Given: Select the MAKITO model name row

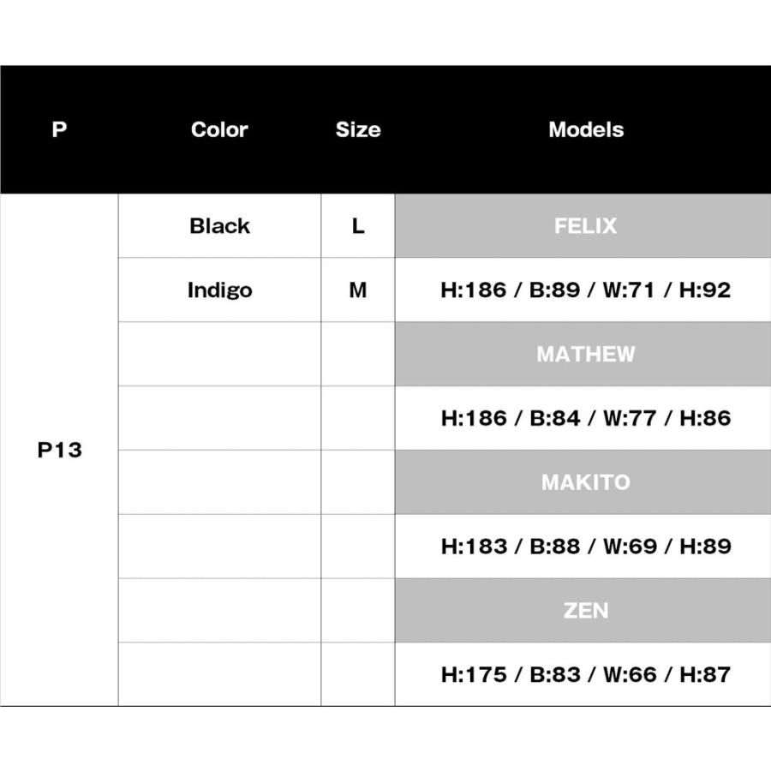Looking at the screenshot, I should [x=586, y=482].
